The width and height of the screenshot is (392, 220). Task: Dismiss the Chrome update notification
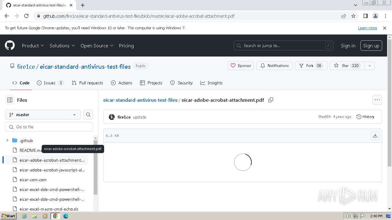tap(385, 28)
